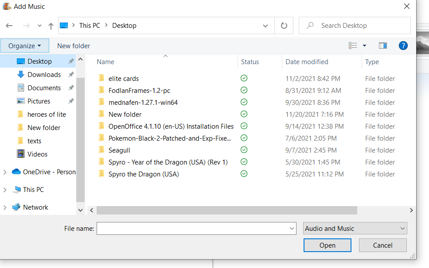Expand the Network tree node
429x268 pixels.
coord(5,208)
